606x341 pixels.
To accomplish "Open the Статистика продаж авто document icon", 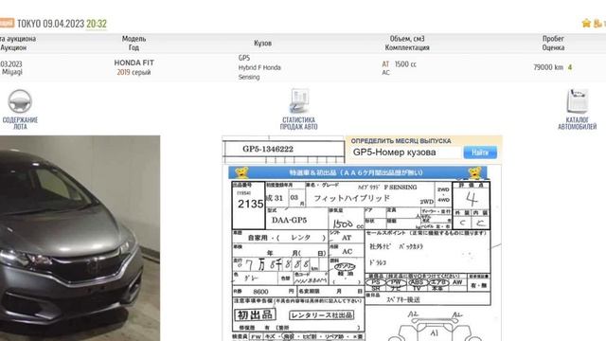I will point(299,101).
